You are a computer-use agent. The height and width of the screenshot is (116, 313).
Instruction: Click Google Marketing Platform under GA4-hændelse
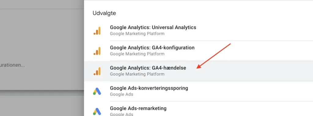coord(137,74)
